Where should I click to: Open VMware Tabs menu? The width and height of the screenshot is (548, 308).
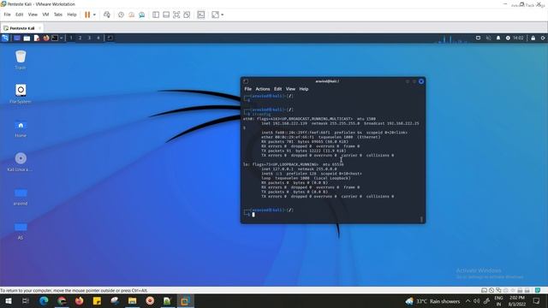click(58, 15)
